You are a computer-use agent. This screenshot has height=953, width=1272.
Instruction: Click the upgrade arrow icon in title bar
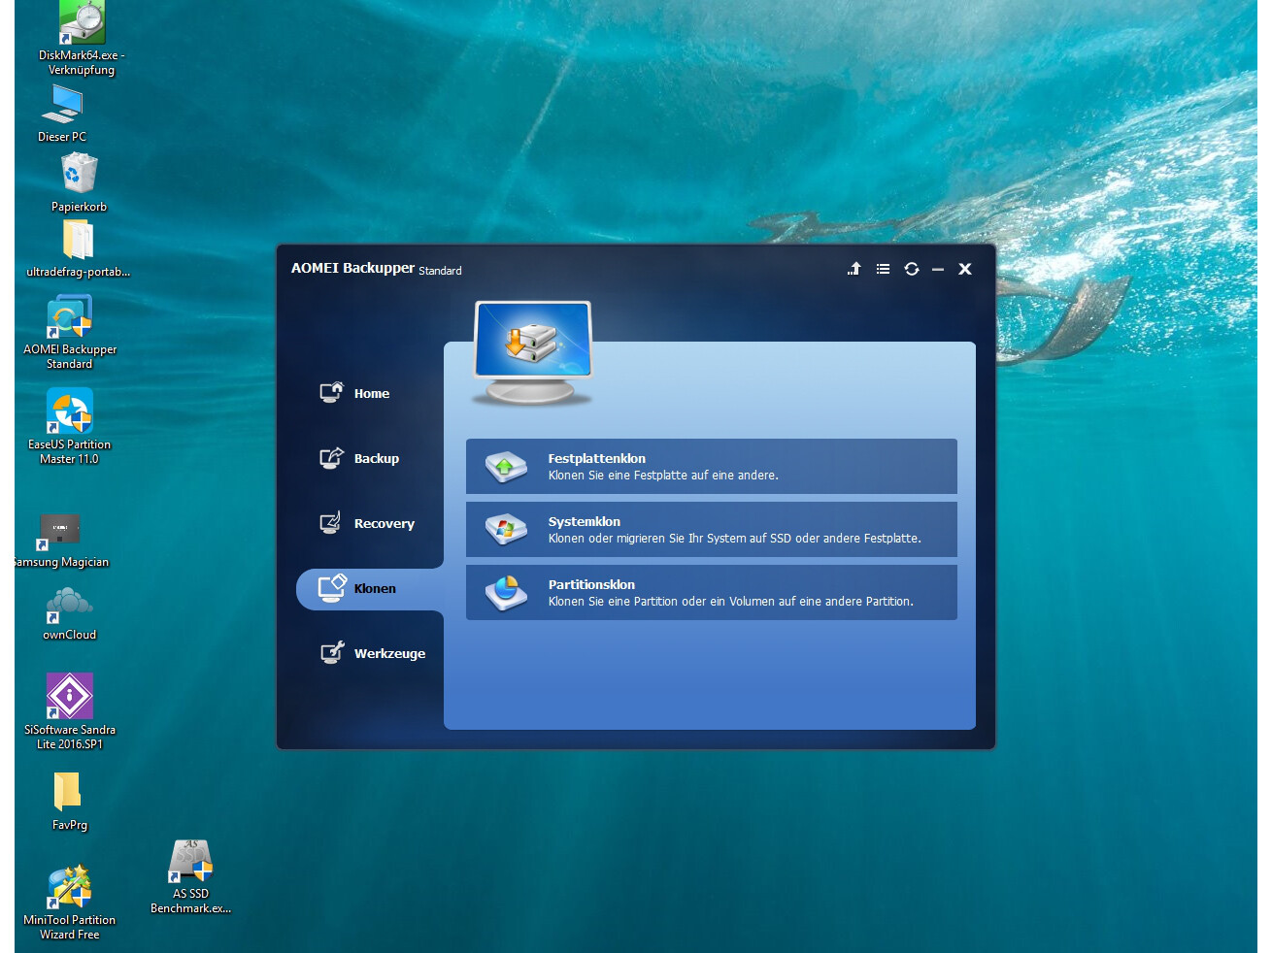[854, 269]
